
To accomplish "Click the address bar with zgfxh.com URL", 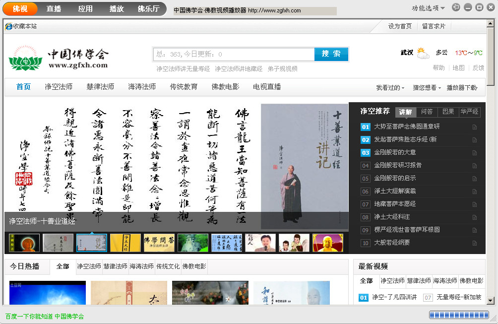I will tap(255, 10).
